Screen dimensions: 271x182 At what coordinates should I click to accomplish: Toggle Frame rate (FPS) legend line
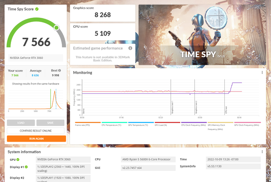(x=88, y=123)
